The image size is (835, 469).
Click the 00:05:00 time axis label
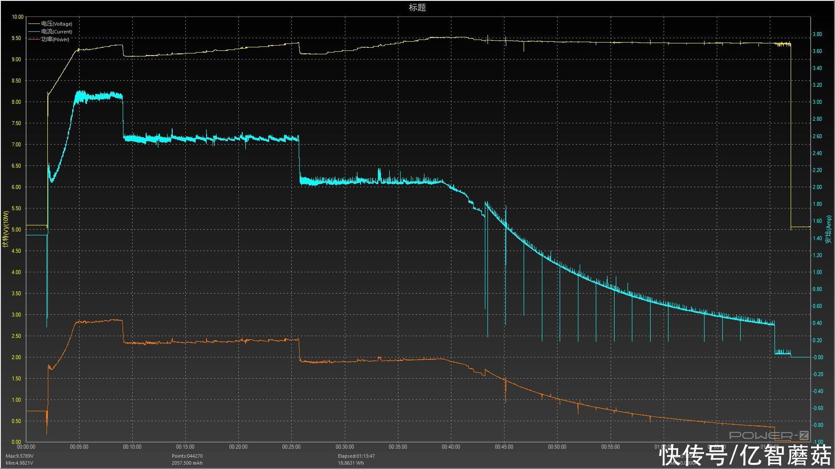pos(79,447)
